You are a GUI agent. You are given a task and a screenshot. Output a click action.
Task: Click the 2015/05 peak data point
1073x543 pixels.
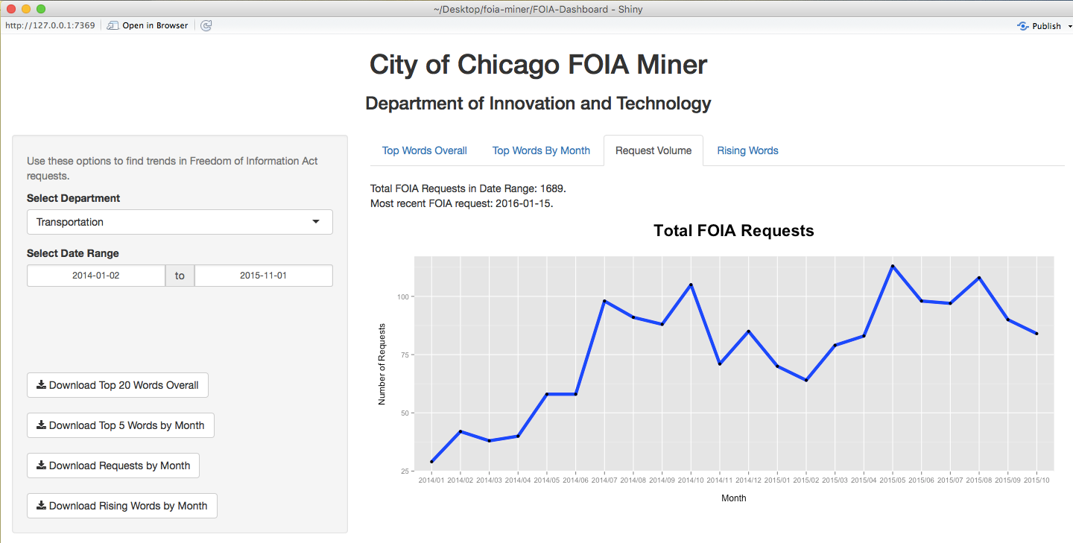coord(892,266)
